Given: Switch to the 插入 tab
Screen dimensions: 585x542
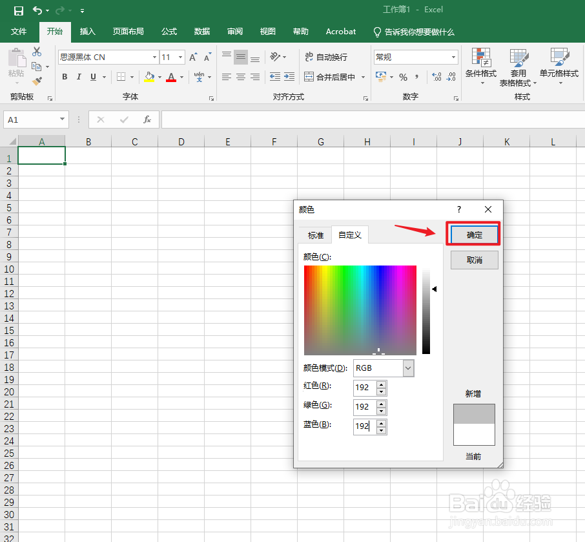Looking at the screenshot, I should (88, 32).
